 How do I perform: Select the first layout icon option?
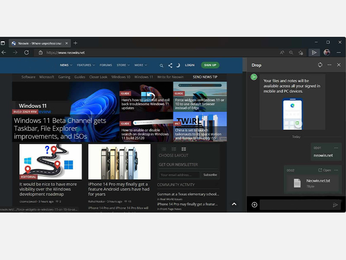[x=164, y=149]
